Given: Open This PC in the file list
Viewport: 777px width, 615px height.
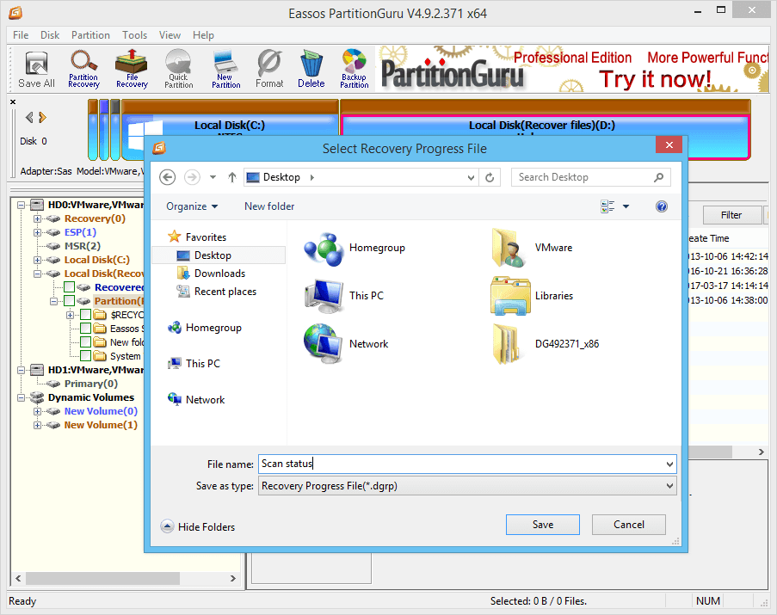Looking at the screenshot, I should click(x=344, y=296).
